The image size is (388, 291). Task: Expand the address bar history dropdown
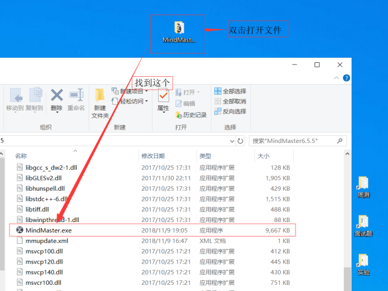coord(232,141)
